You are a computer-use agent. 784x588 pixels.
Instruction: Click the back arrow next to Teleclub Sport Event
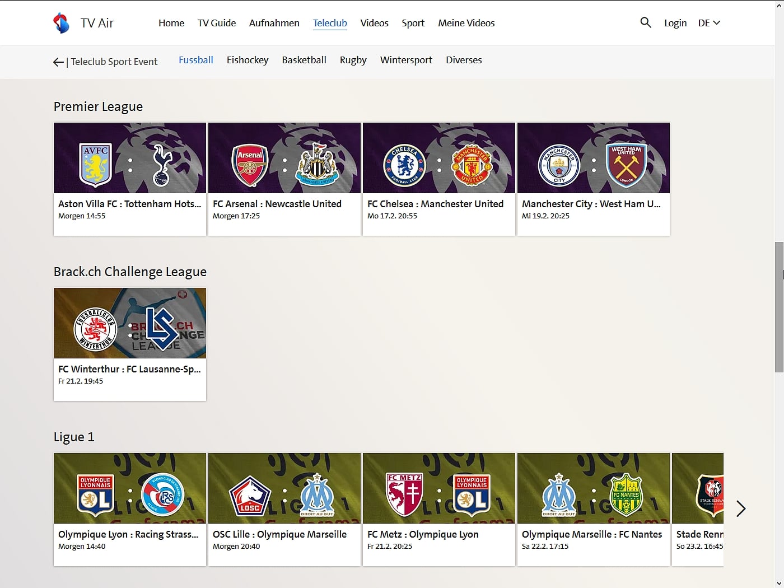pyautogui.click(x=58, y=62)
